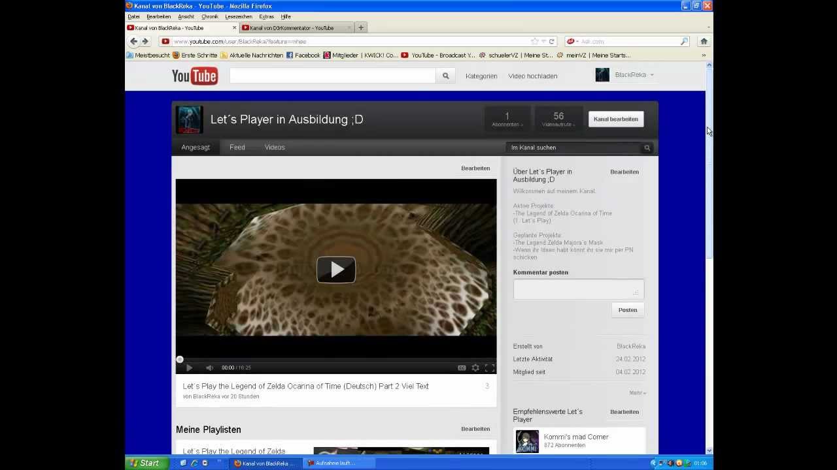Open Kommi's mad Corner channel

pyautogui.click(x=576, y=437)
